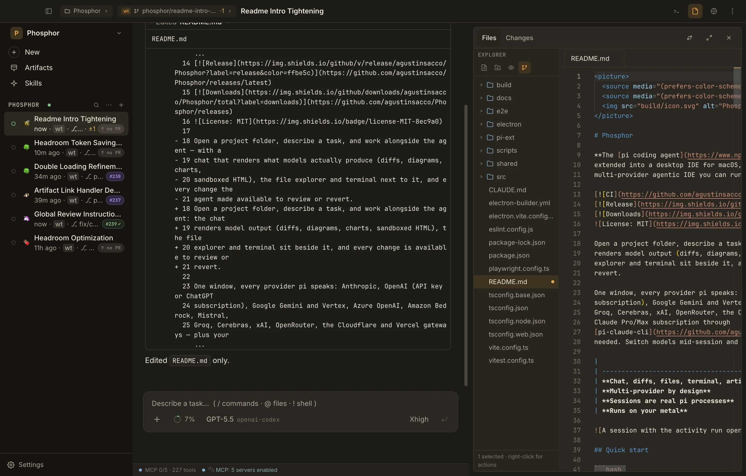Open the Settings gear in sidebar
The height and width of the screenshot is (476, 746).
click(11, 465)
